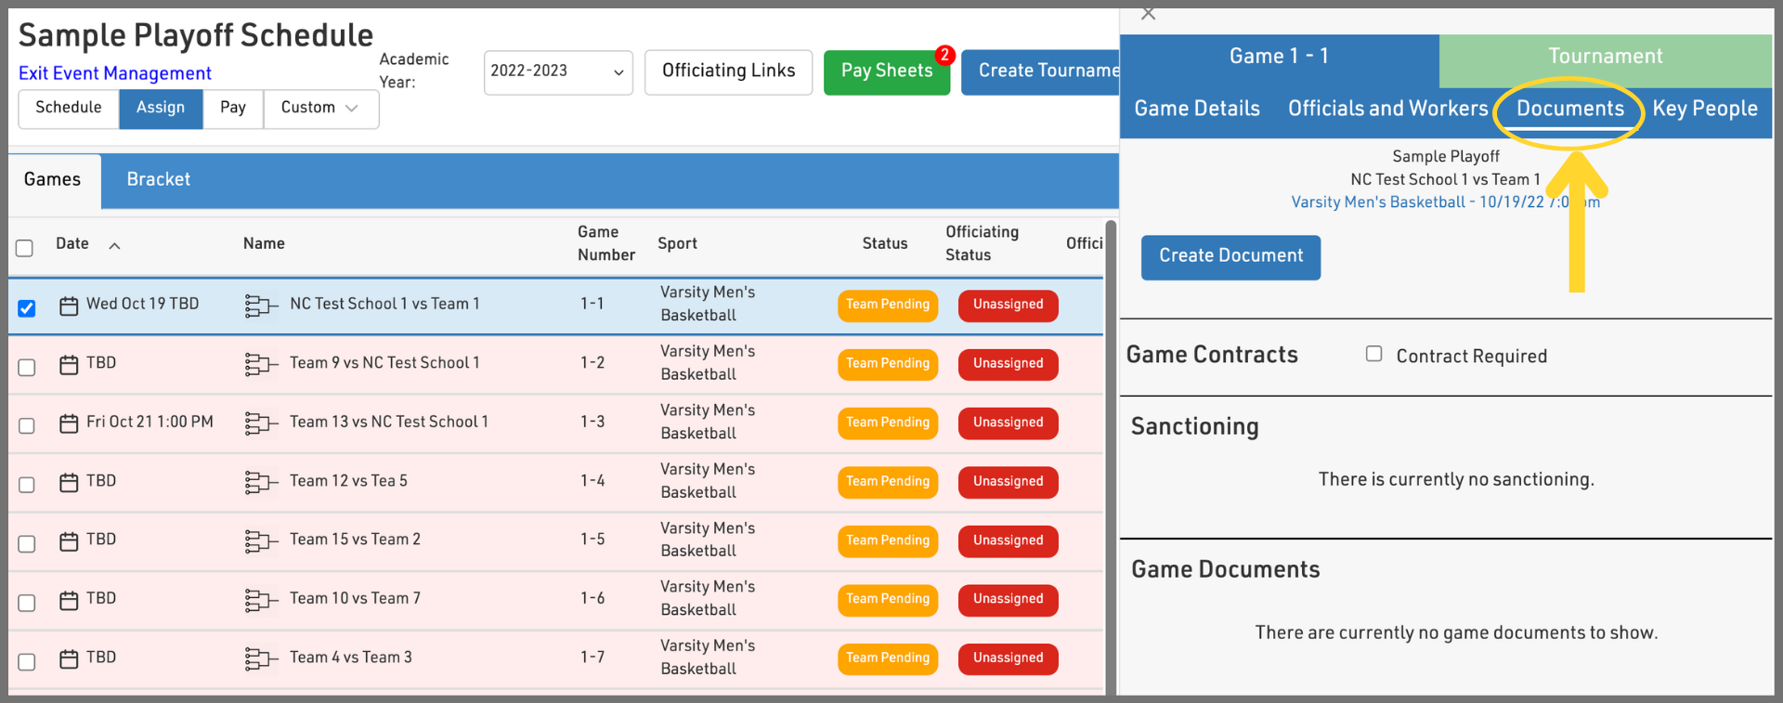Click bracket icon beside Team 9 vs NC Test School 1
Viewport: 1783px width, 703px height.
click(261, 364)
